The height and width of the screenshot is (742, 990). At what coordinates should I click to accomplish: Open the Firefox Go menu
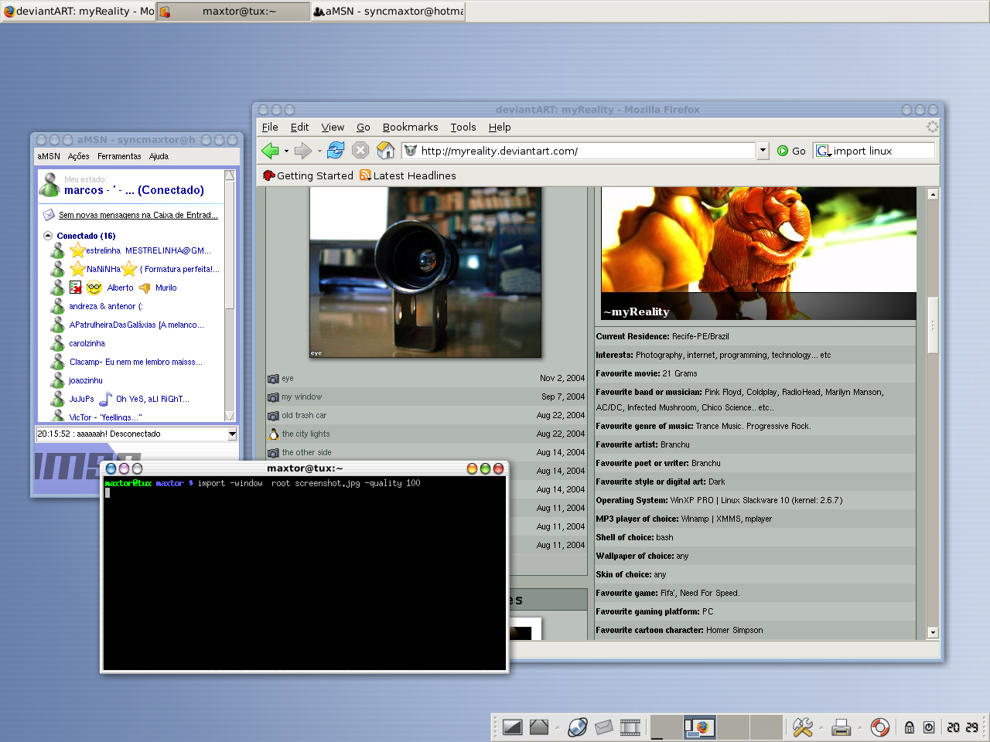coord(364,127)
